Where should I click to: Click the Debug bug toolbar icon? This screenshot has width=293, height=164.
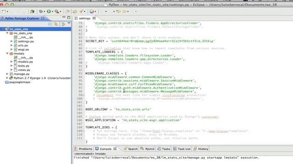(41, 11)
